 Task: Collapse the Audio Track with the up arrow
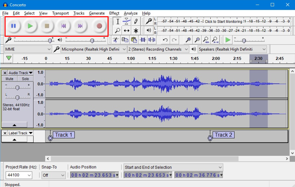click(14, 125)
